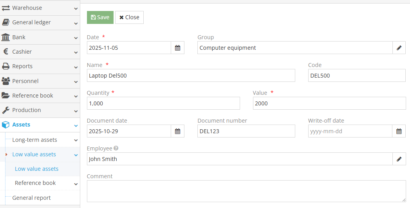Select General report in Assets menu
The width and height of the screenshot is (410, 208).
click(x=31, y=198)
